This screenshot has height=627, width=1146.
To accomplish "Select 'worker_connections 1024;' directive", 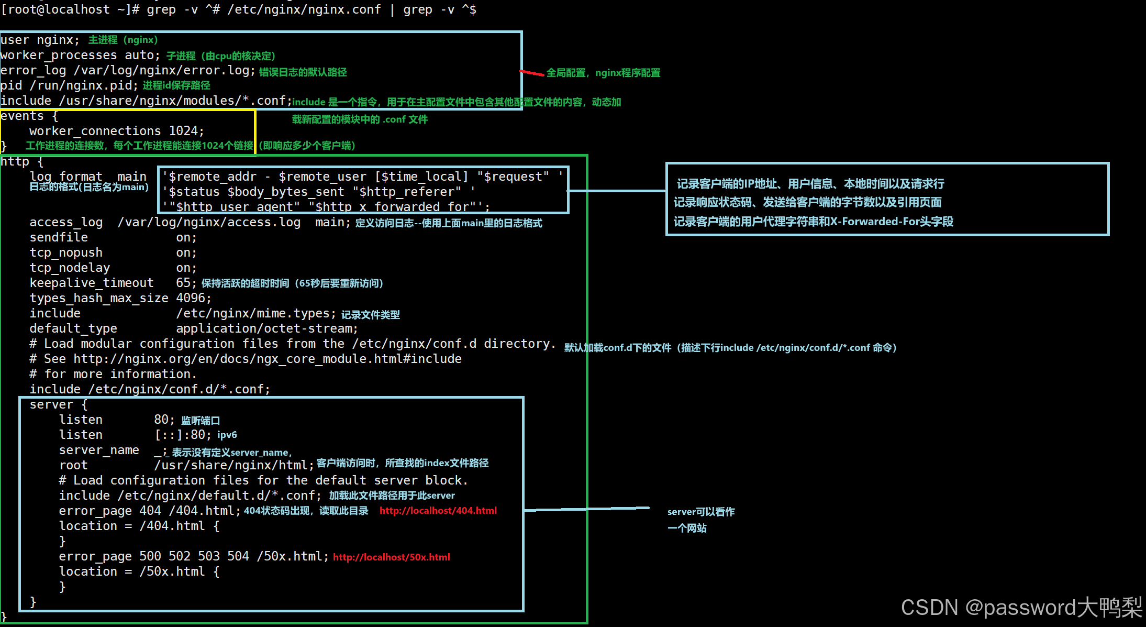I will 117,131.
